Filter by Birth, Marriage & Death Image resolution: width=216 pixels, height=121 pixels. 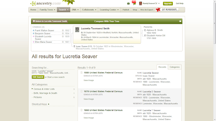pyautogui.click(x=45, y=93)
